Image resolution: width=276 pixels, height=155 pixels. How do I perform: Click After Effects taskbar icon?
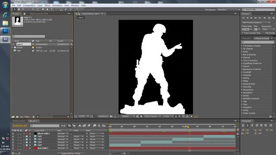point(5,39)
